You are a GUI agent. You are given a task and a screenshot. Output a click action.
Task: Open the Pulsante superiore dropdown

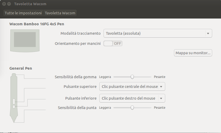coord(132,87)
